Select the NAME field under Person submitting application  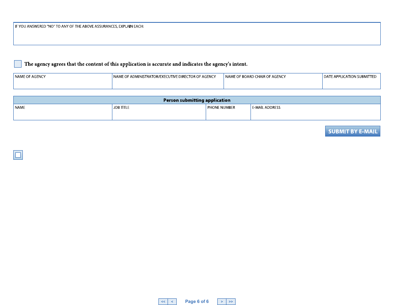point(62,114)
